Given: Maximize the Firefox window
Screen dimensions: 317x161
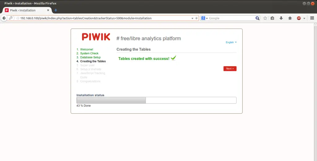Looking at the screenshot, I should (x=309, y=3).
